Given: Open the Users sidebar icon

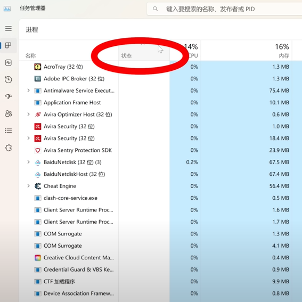Looking at the screenshot, I should pos(9,113).
